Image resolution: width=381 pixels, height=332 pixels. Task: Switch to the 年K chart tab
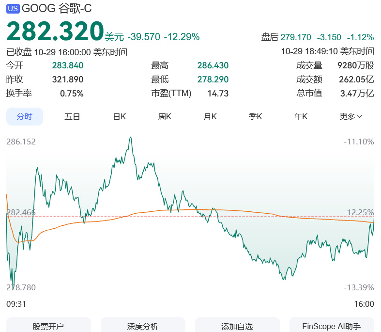click(301, 116)
